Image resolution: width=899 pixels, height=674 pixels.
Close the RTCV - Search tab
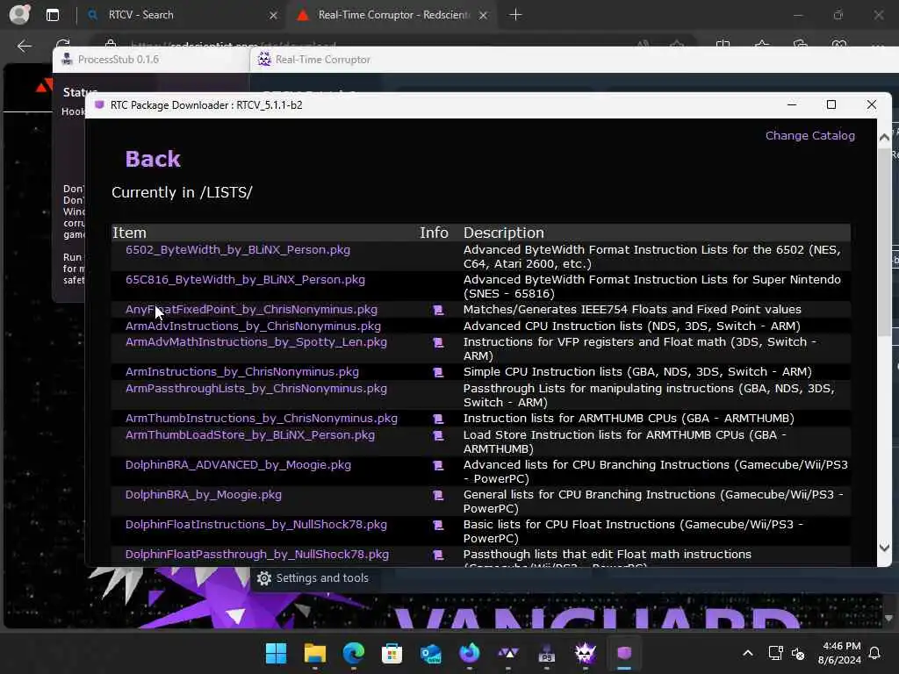pos(274,16)
